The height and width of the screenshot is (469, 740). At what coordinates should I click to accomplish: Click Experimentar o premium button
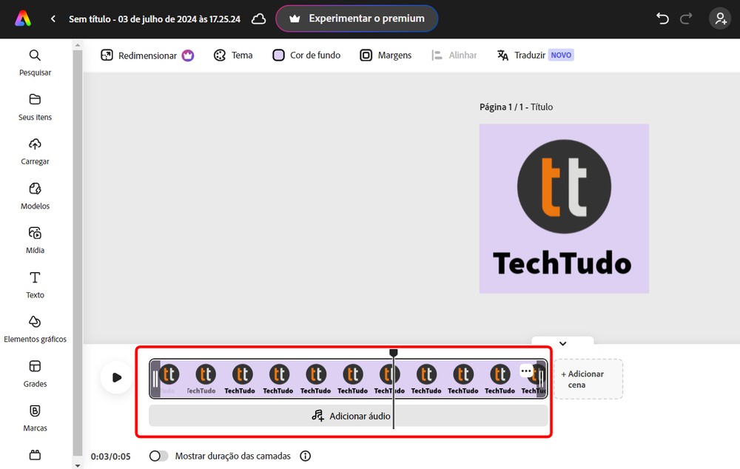[357, 19]
